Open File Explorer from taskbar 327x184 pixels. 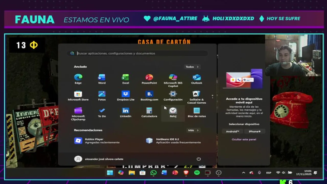[132, 173]
